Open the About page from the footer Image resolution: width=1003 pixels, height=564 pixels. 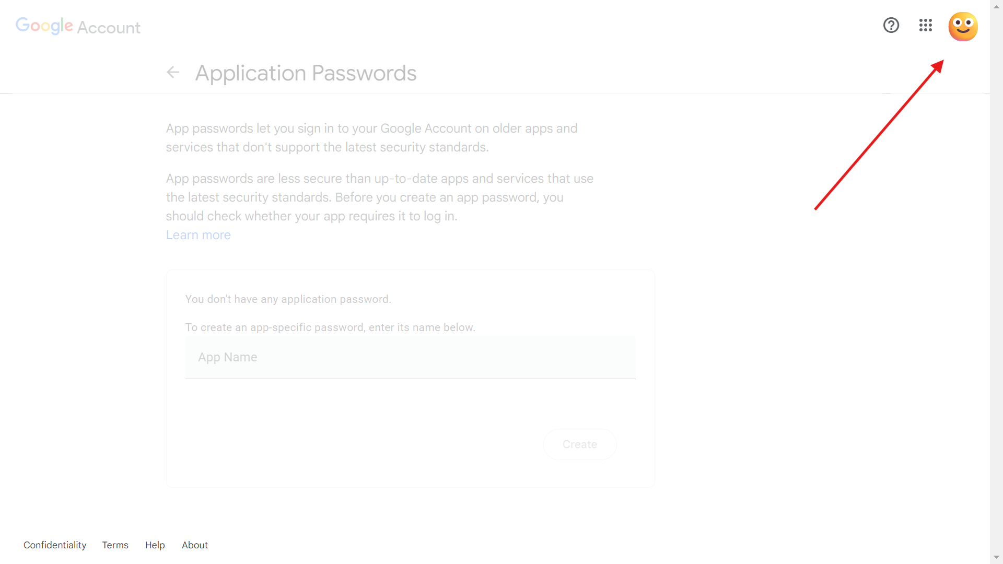(x=194, y=545)
